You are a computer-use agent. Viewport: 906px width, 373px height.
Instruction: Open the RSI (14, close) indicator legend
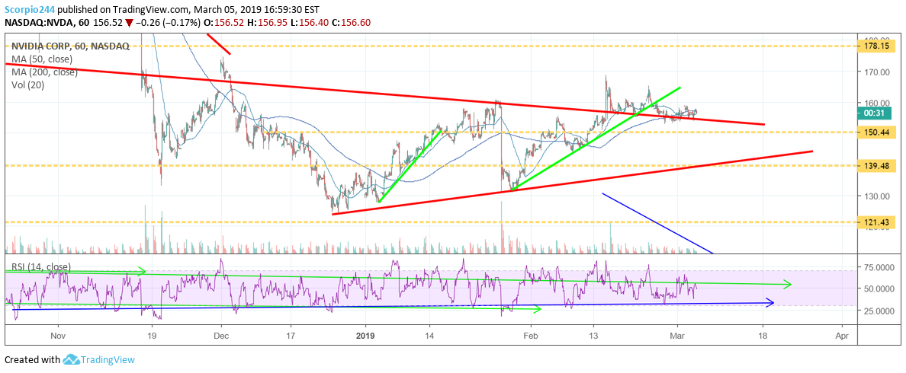point(41,267)
